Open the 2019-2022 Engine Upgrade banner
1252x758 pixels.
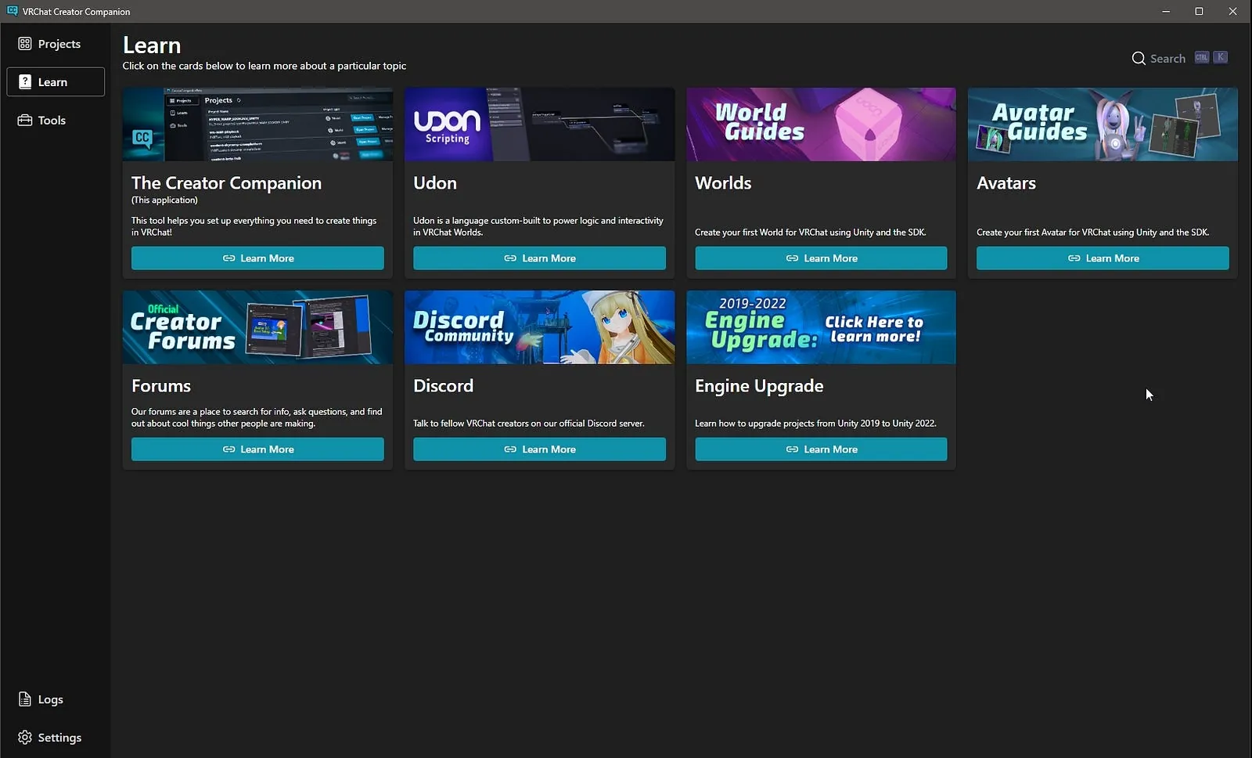click(821, 327)
